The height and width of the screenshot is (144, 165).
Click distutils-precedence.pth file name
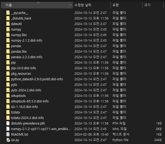28,123
